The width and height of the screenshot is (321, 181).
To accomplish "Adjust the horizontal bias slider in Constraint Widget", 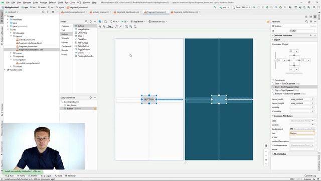I will [x=294, y=73].
